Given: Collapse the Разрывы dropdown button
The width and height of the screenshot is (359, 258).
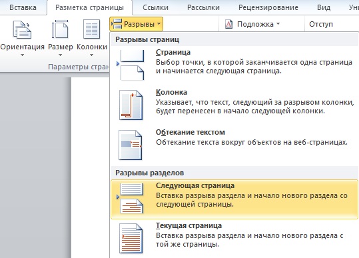Looking at the screenshot, I should tap(137, 24).
